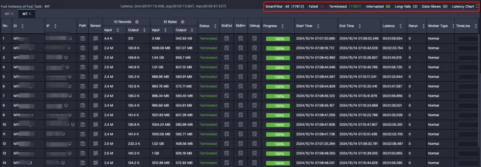Click IO Bytes settings gear icon
This screenshot has width=481, height=167.
tap(183, 22)
